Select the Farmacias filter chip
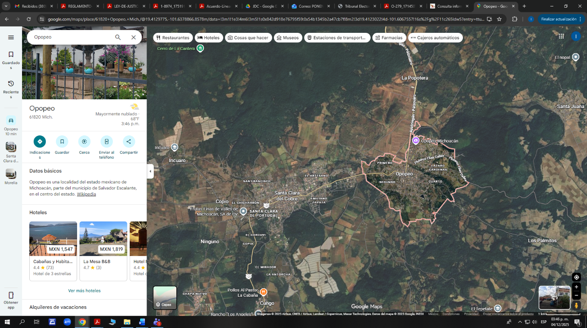This screenshot has height=328, width=587. [x=389, y=38]
